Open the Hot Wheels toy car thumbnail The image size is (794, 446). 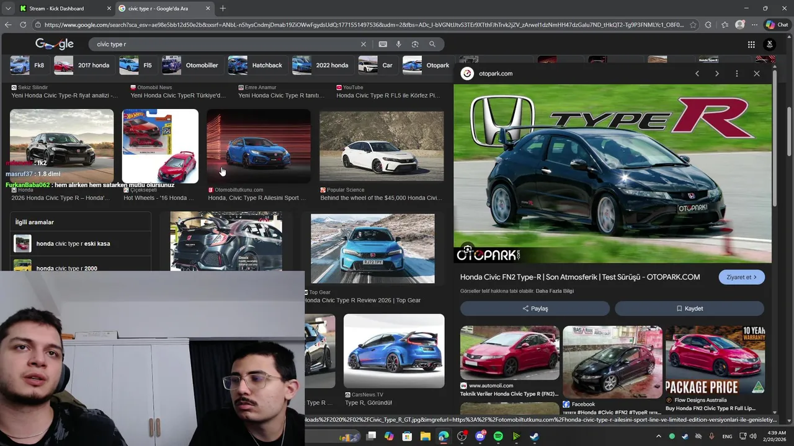tap(160, 146)
